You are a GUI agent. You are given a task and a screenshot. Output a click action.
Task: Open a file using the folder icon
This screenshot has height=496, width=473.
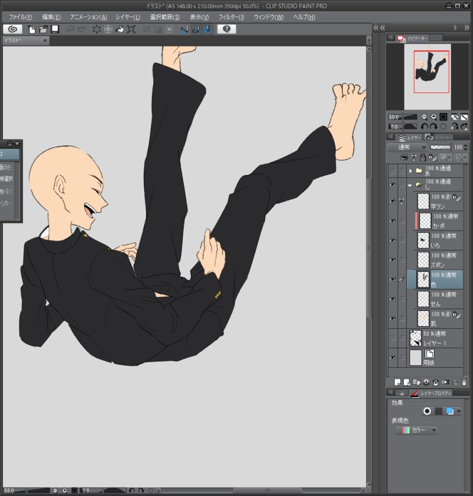click(43, 30)
